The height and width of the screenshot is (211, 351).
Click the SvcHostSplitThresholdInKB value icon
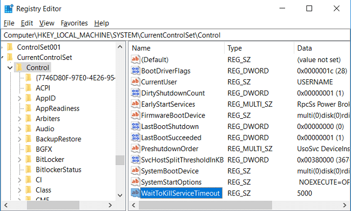pyautogui.click(x=136, y=160)
